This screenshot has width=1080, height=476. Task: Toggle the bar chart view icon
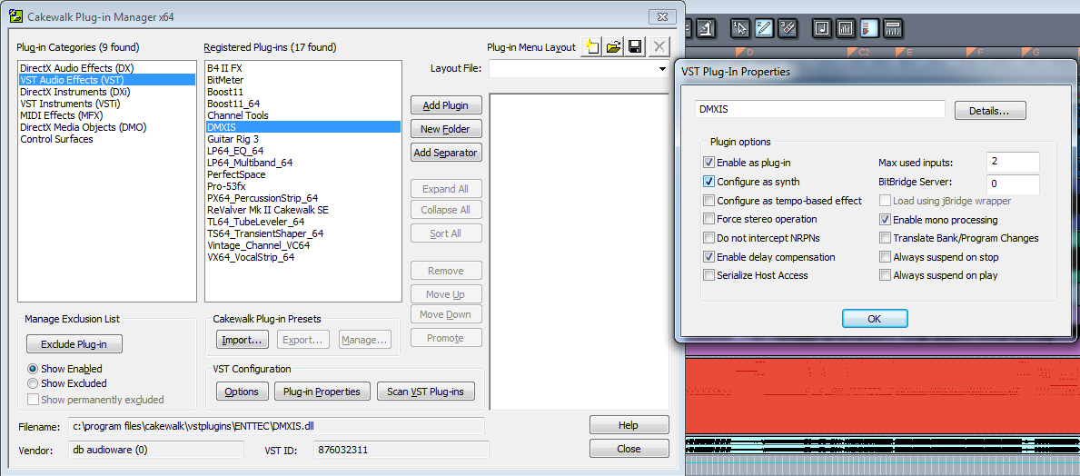pos(846,28)
